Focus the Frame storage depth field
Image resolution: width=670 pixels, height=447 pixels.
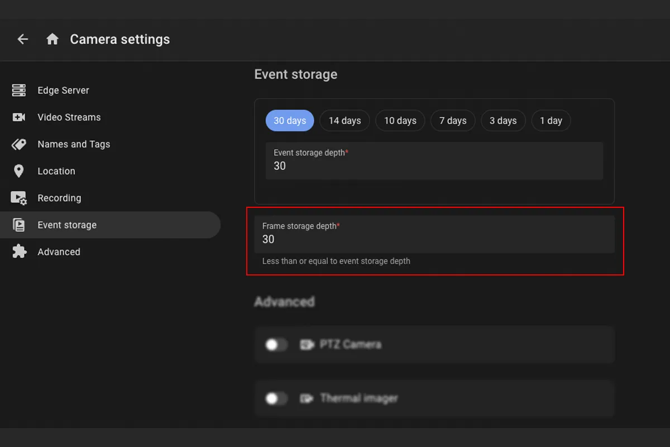[x=434, y=234]
